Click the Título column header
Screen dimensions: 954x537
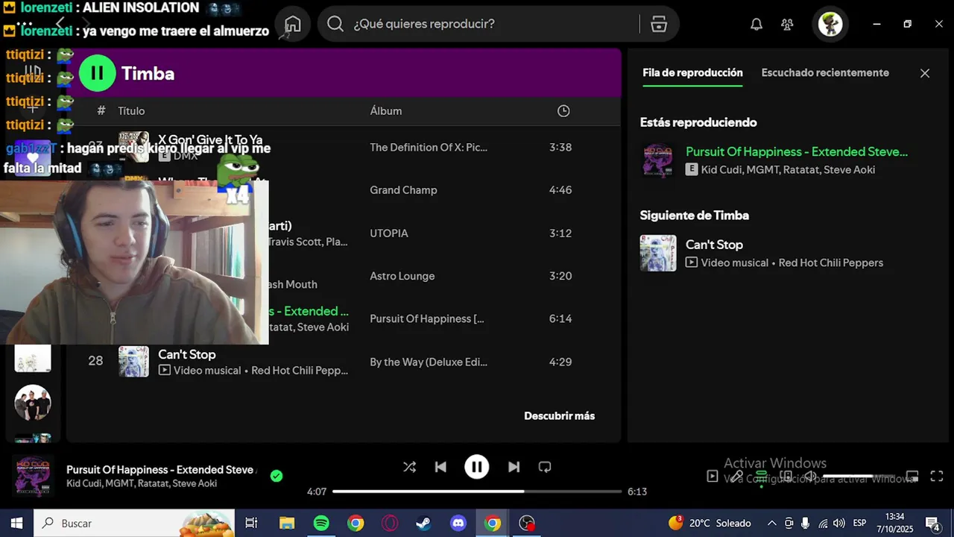click(131, 111)
